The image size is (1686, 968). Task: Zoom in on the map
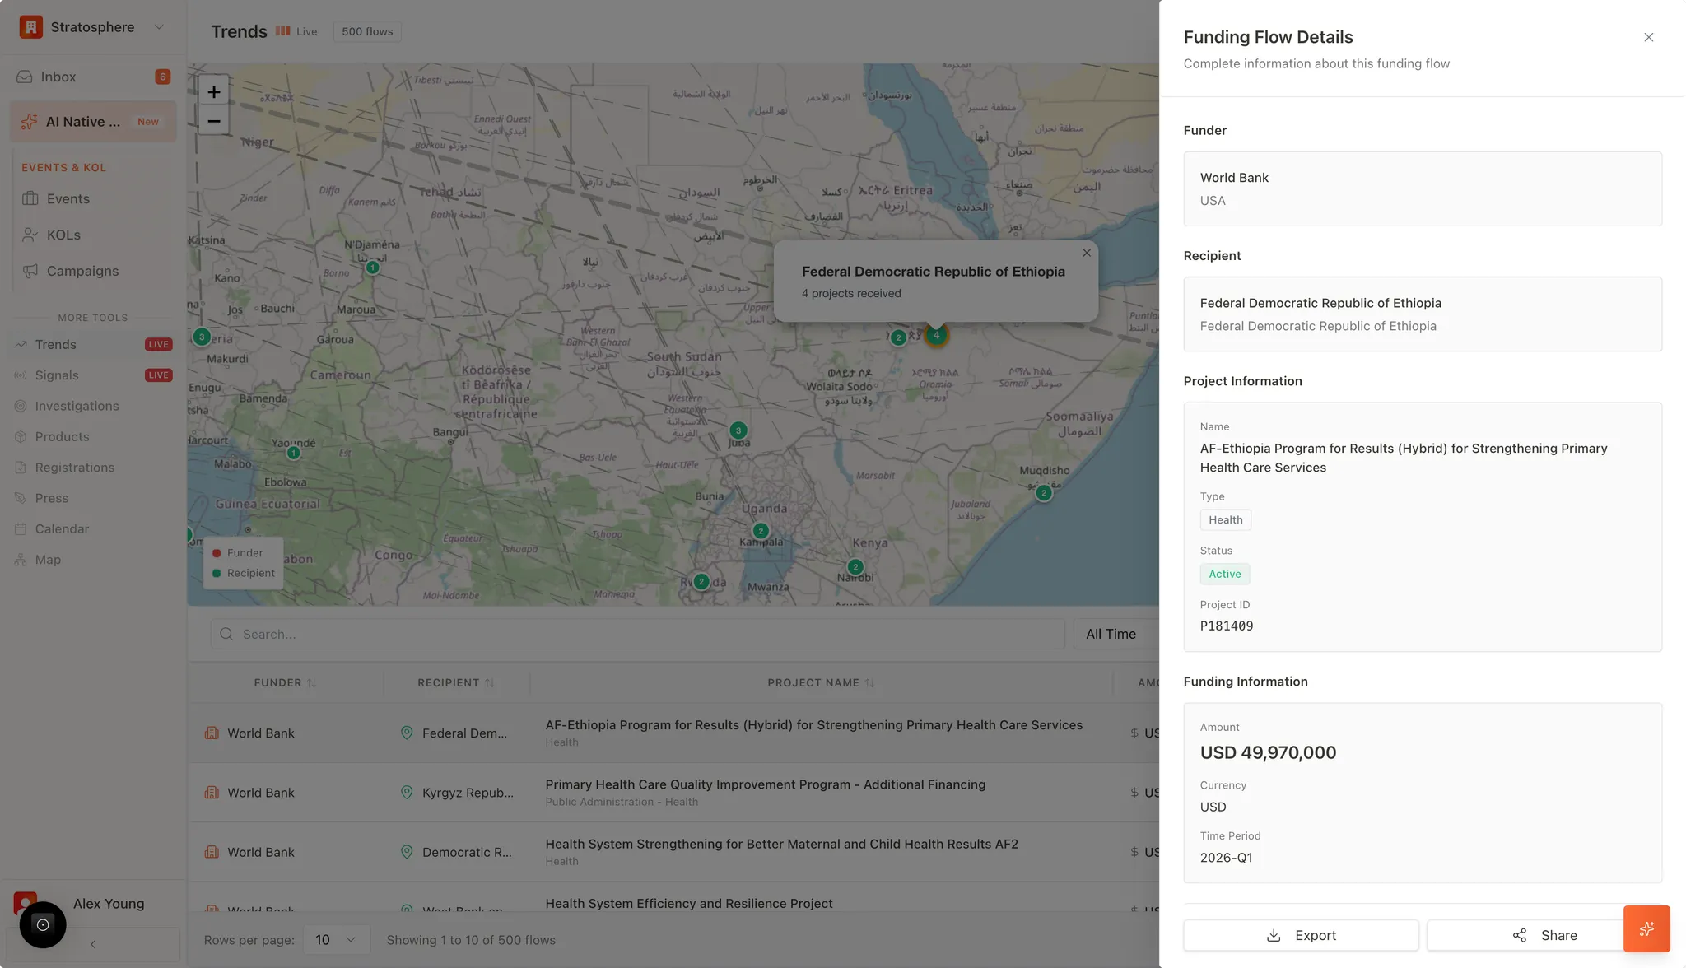[x=213, y=91]
